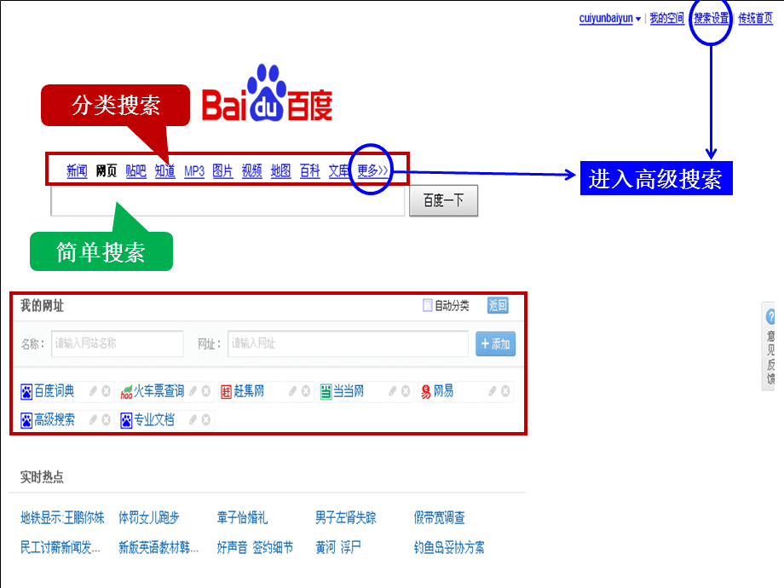Screen dimensions: 784x588
Task: Switch to 新闻 search category
Action: click(77, 171)
